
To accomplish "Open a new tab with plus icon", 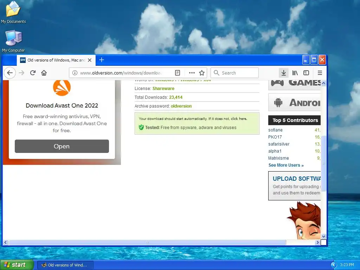I will (x=102, y=60).
